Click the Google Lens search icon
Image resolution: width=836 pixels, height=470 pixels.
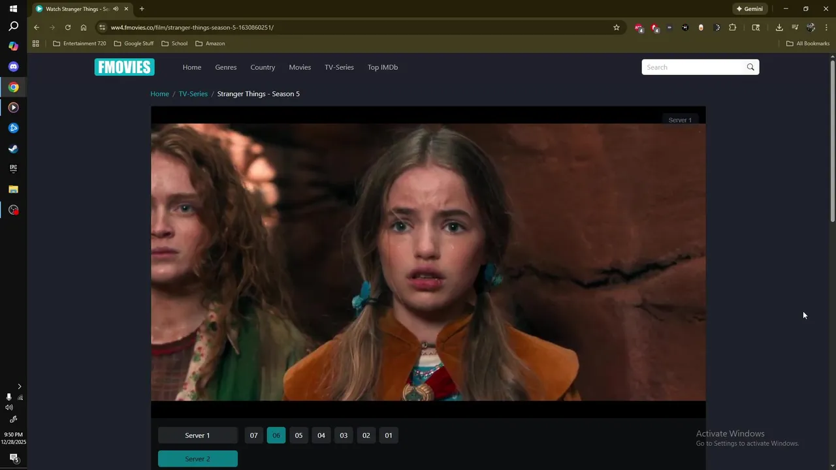click(756, 27)
